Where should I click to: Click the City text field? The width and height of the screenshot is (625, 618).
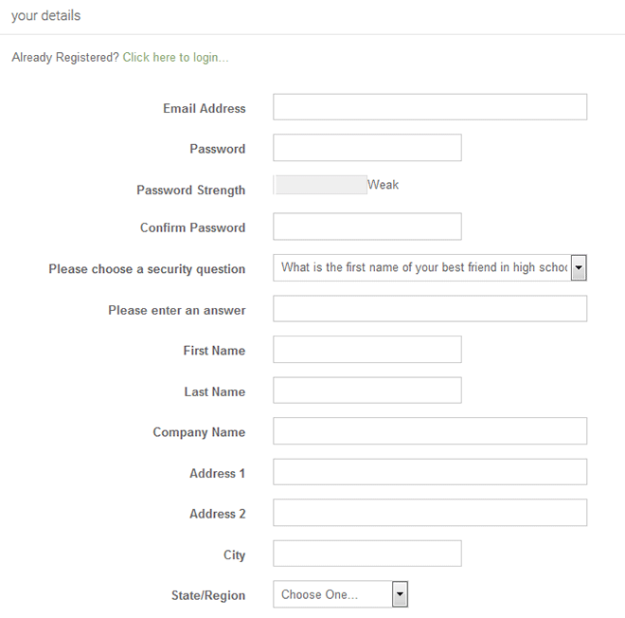click(x=366, y=554)
